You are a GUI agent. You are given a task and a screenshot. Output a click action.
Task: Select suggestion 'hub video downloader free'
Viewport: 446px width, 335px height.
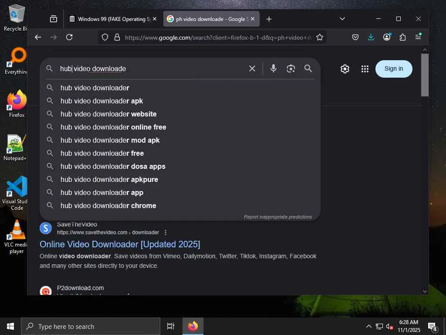[x=180, y=153]
